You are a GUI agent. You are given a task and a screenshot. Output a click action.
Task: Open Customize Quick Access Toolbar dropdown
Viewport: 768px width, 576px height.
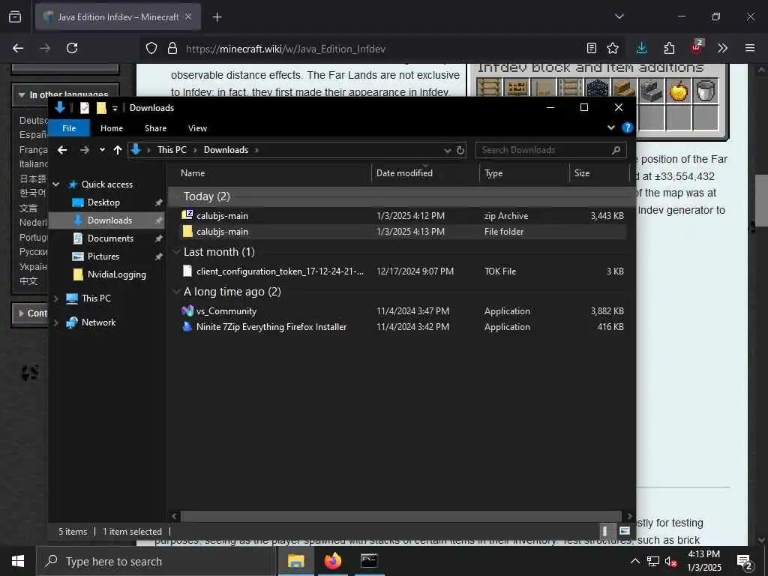[115, 108]
